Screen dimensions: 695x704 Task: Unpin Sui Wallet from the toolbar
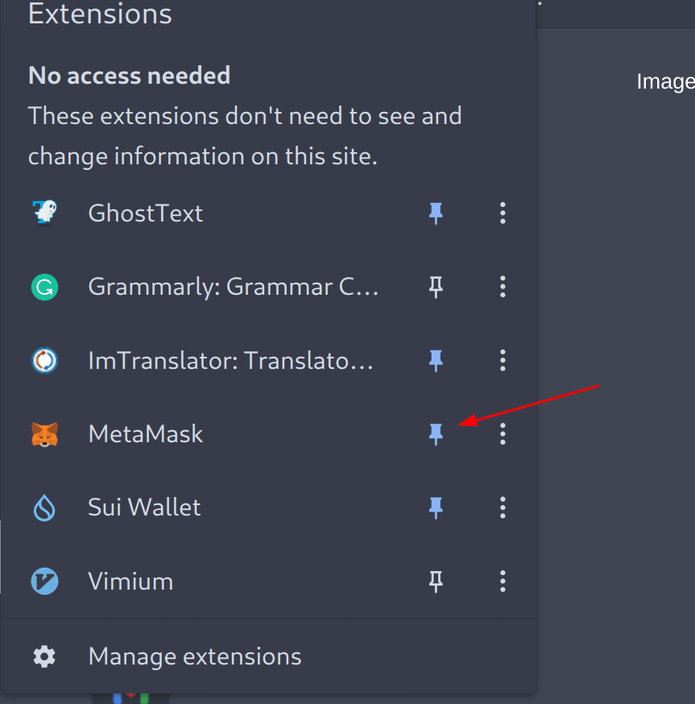click(x=436, y=507)
